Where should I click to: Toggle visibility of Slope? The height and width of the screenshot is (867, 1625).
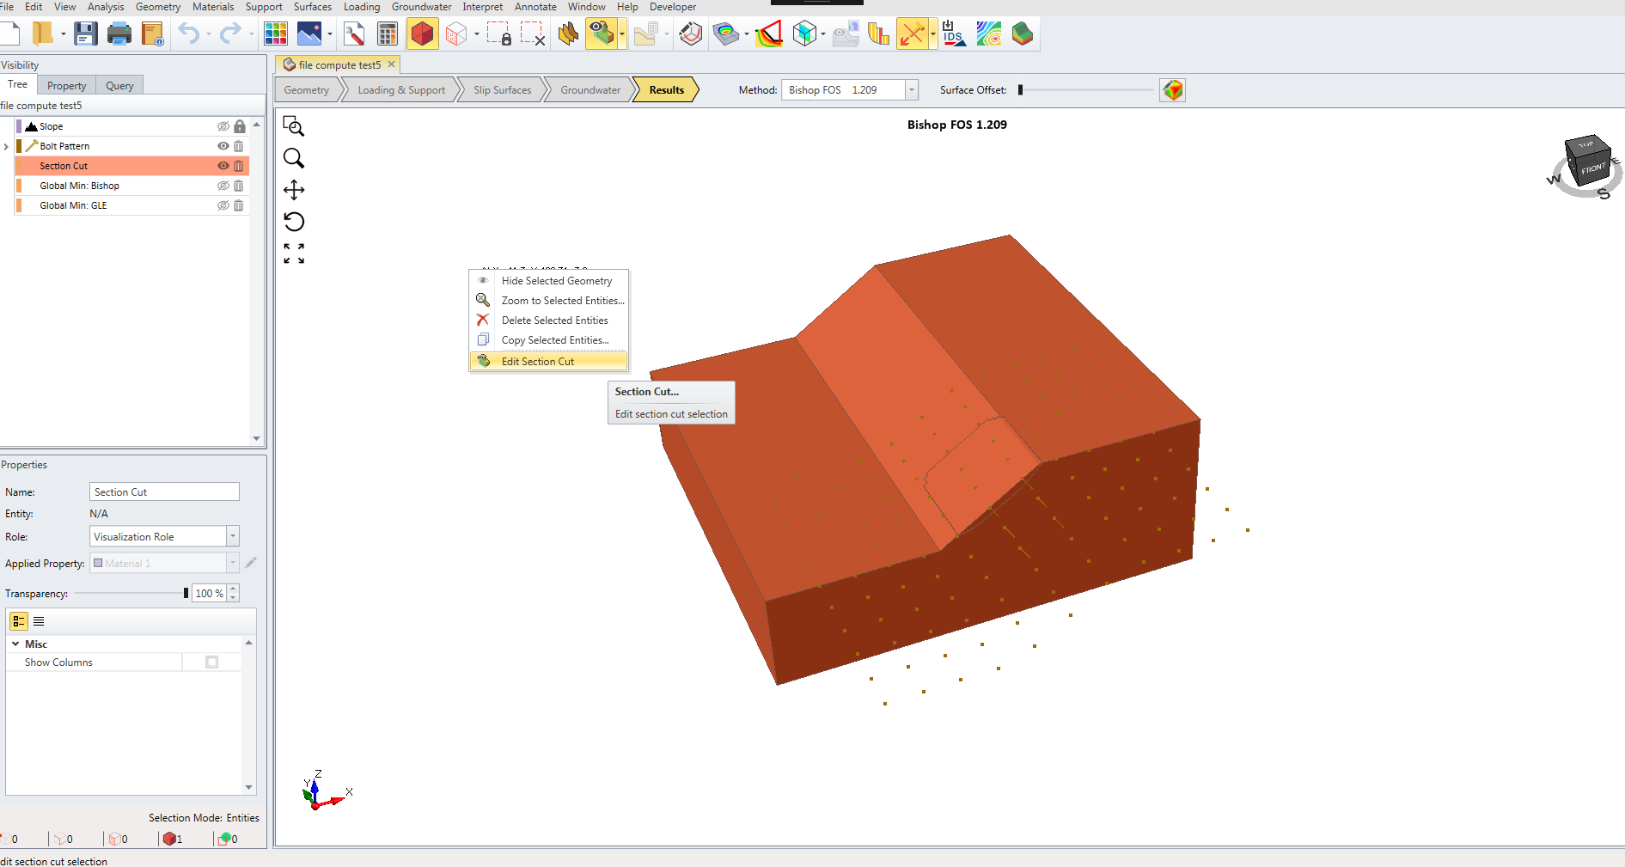click(x=223, y=126)
